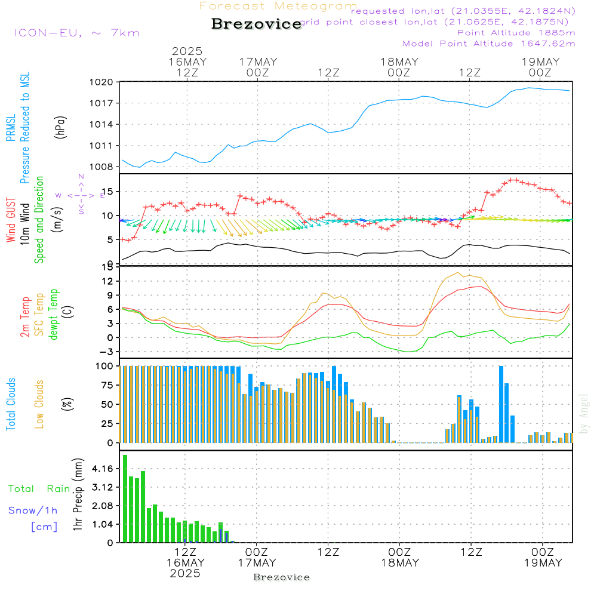Click the 1hr Precip (mm) axis label

[78, 494]
